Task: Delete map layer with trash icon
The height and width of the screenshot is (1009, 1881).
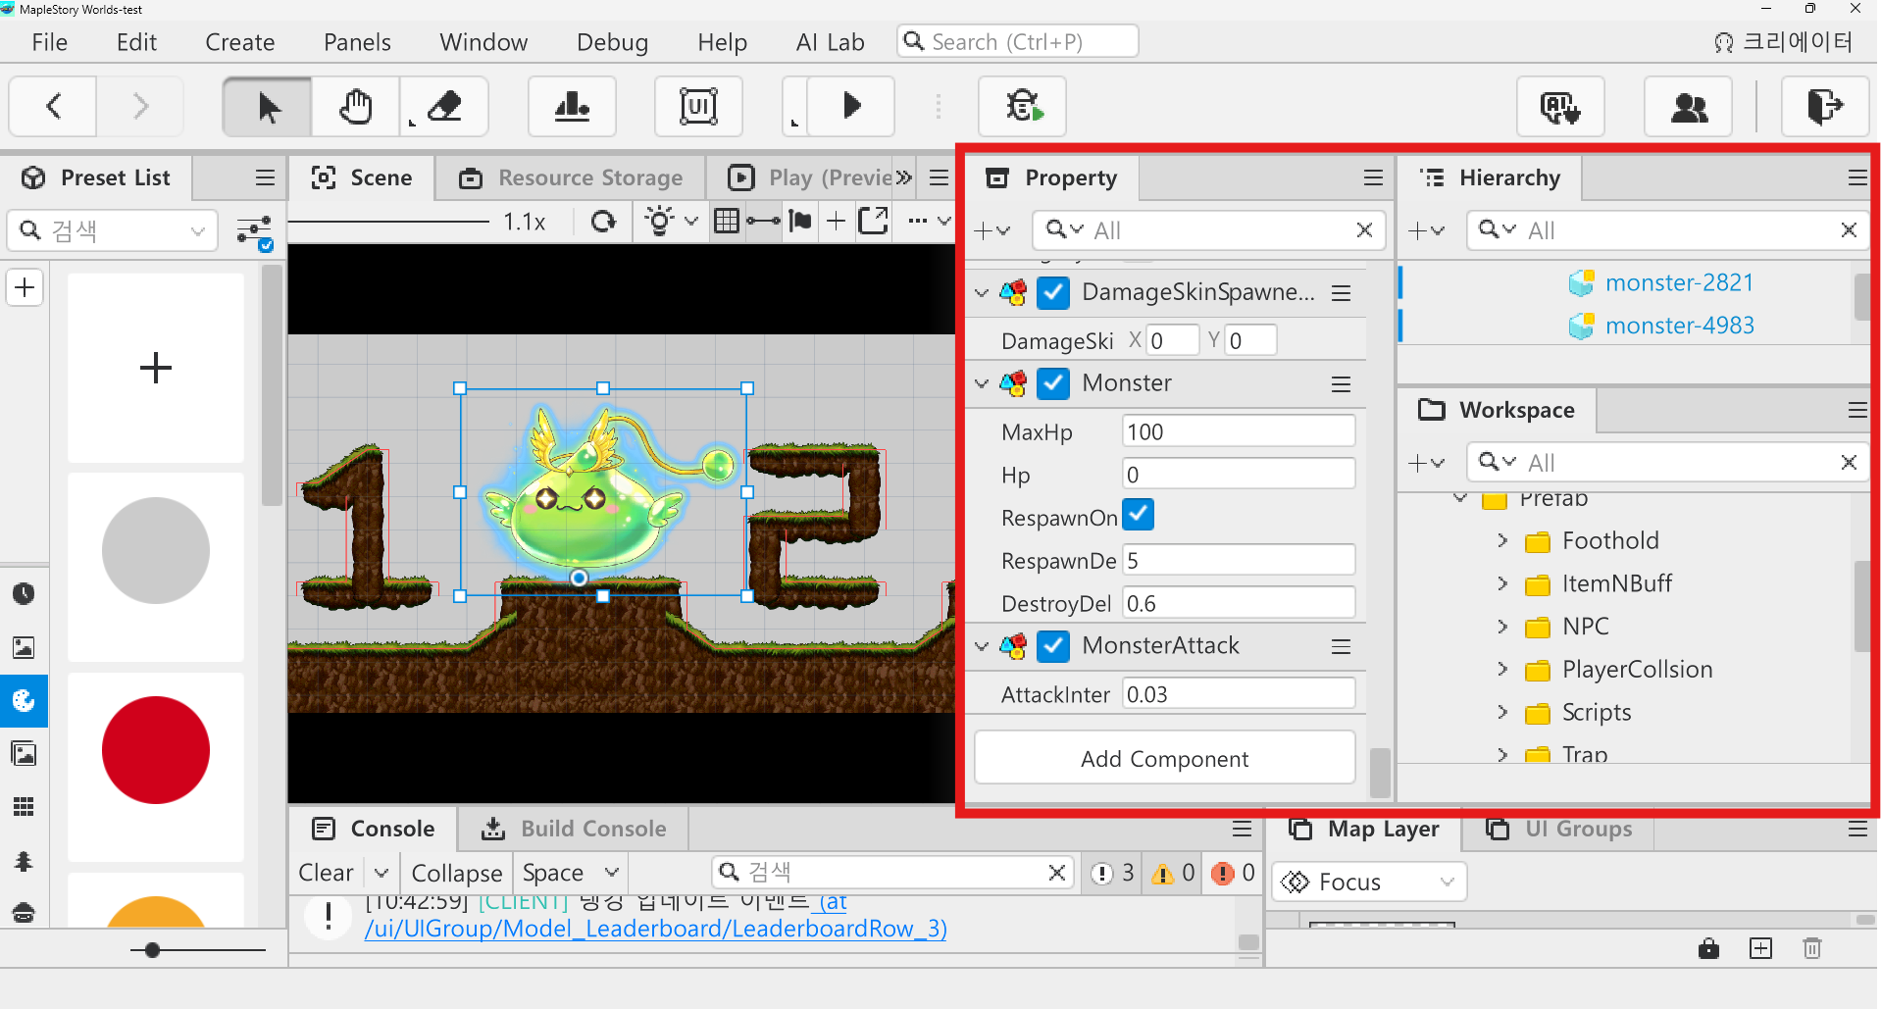Action: click(x=1812, y=948)
